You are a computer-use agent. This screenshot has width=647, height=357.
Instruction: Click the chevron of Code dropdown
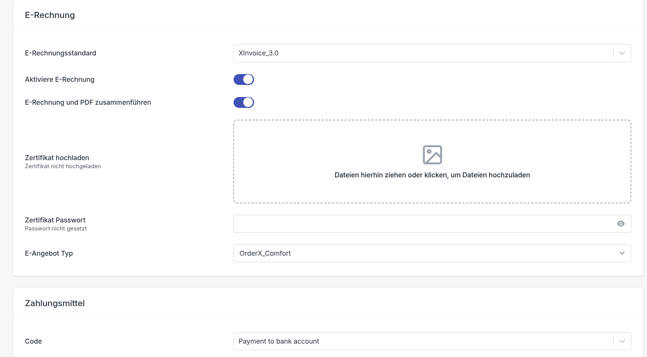(622, 341)
